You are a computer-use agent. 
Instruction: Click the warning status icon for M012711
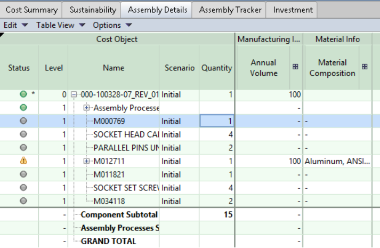click(x=23, y=161)
